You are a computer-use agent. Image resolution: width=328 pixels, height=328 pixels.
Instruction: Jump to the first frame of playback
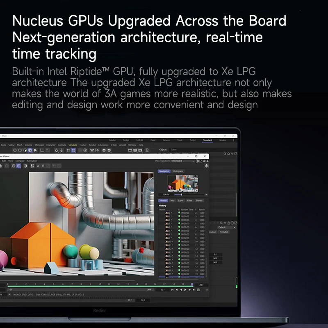point(172,290)
